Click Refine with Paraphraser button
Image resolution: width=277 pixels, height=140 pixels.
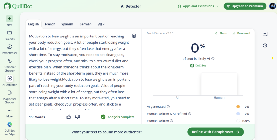click(x=216, y=132)
